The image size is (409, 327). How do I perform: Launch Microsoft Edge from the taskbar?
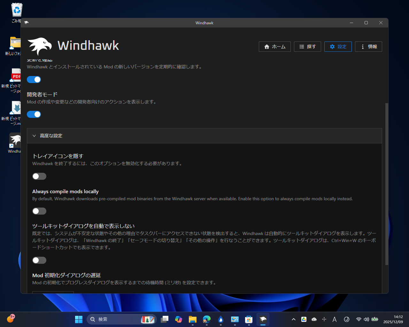(206, 319)
